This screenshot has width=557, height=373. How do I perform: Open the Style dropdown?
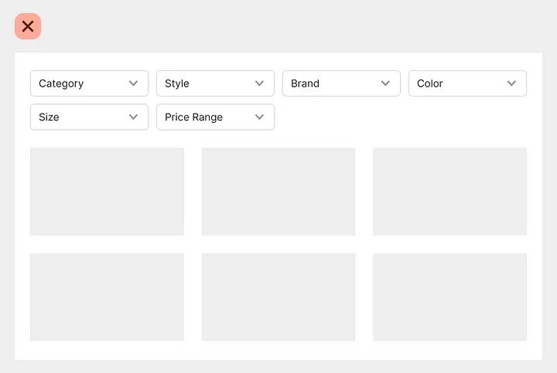[x=215, y=83]
